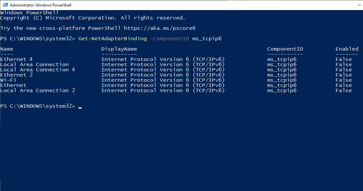Click the Enabled column header

coord(347,49)
